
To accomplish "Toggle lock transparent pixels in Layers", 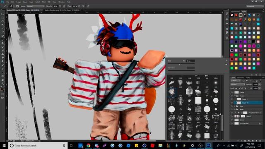I will tap(236, 88).
